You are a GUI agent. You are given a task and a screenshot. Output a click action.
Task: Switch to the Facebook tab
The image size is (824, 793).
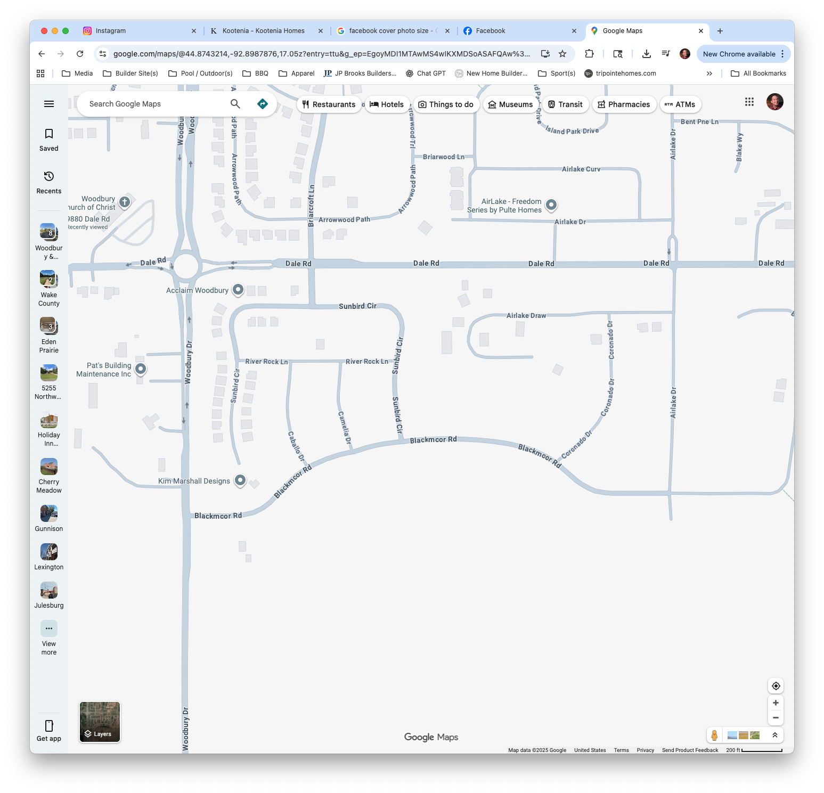tap(490, 31)
